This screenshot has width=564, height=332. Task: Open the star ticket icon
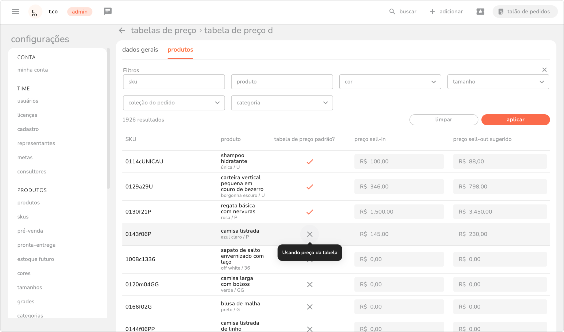coord(480,12)
